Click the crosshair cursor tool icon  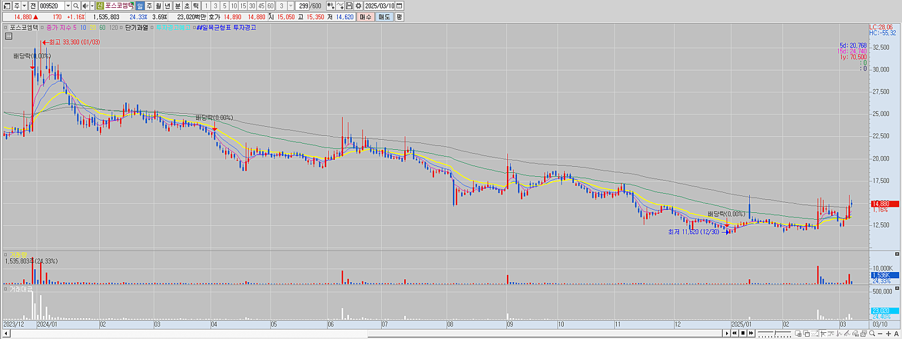point(823,333)
